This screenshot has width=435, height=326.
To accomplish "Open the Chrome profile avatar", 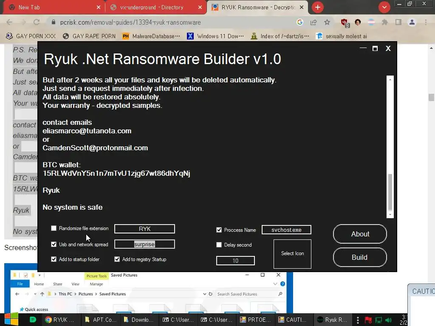I will click(412, 22).
